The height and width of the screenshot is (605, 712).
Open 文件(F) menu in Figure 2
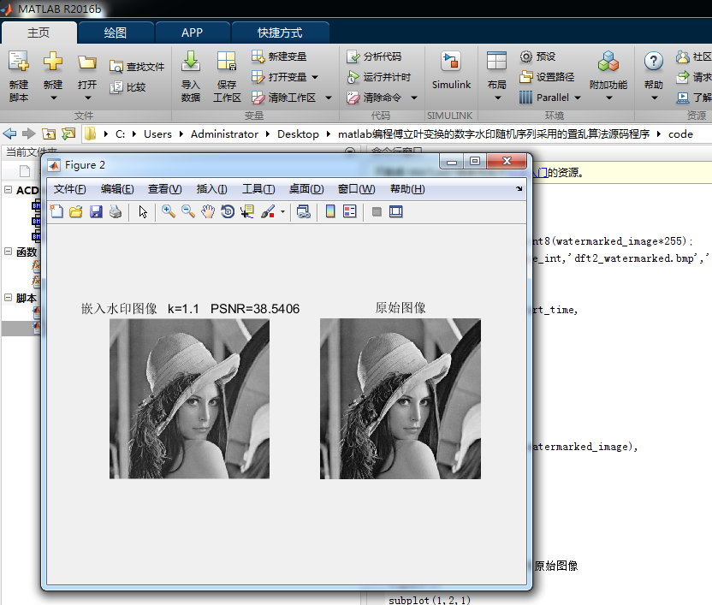pos(69,189)
